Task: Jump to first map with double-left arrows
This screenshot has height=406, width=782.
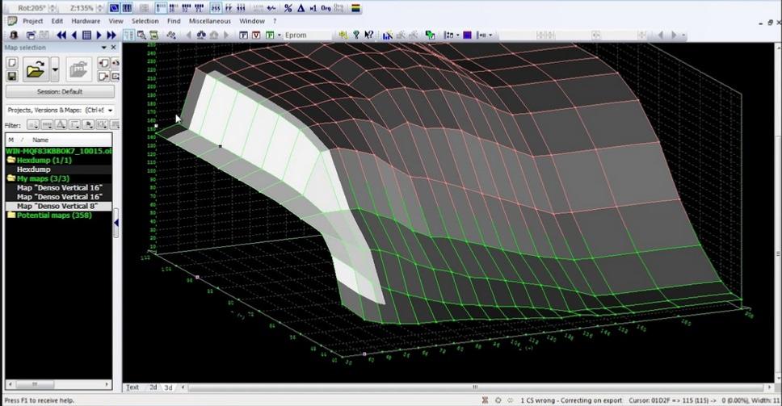Action: tap(61, 35)
